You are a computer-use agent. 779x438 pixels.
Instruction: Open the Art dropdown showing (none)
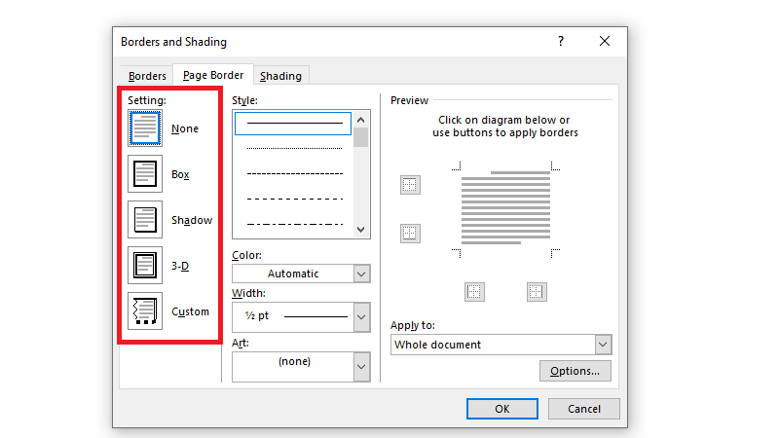coord(361,366)
